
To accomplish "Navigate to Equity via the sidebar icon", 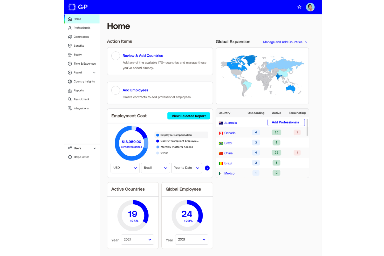I will coord(78,54).
